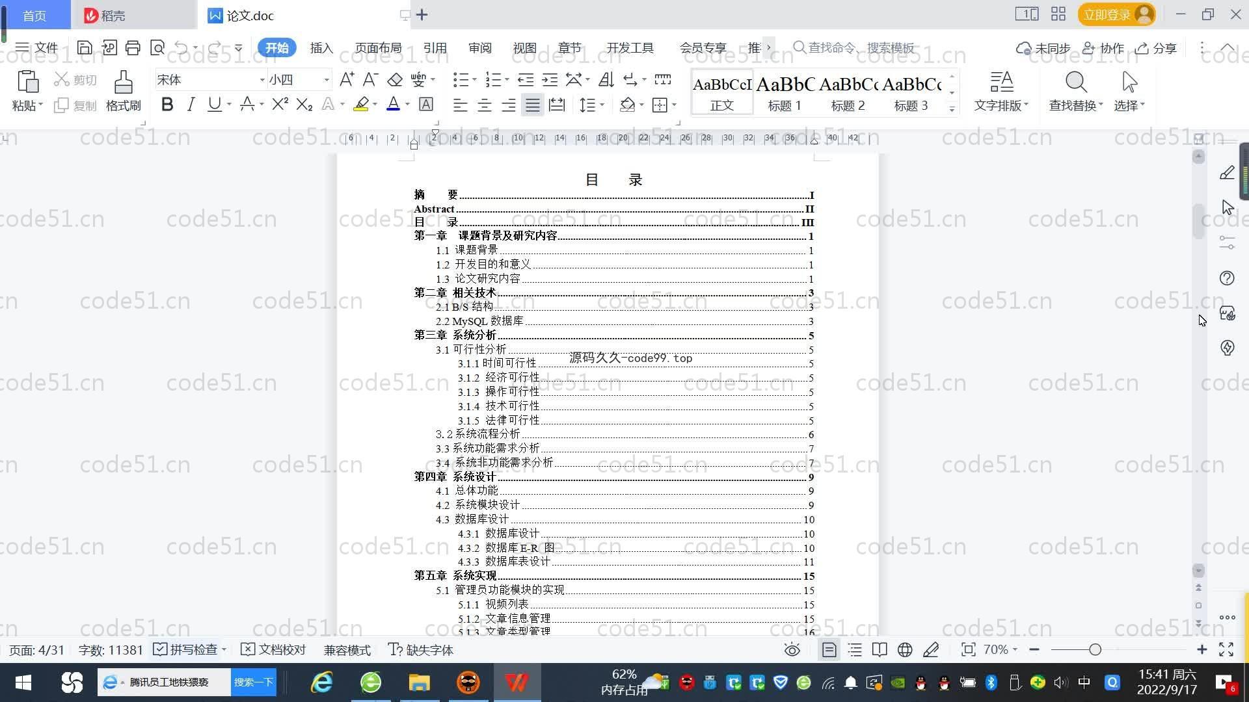Image resolution: width=1249 pixels, height=702 pixels.
Task: Switch to reading view mode
Action: (880, 649)
